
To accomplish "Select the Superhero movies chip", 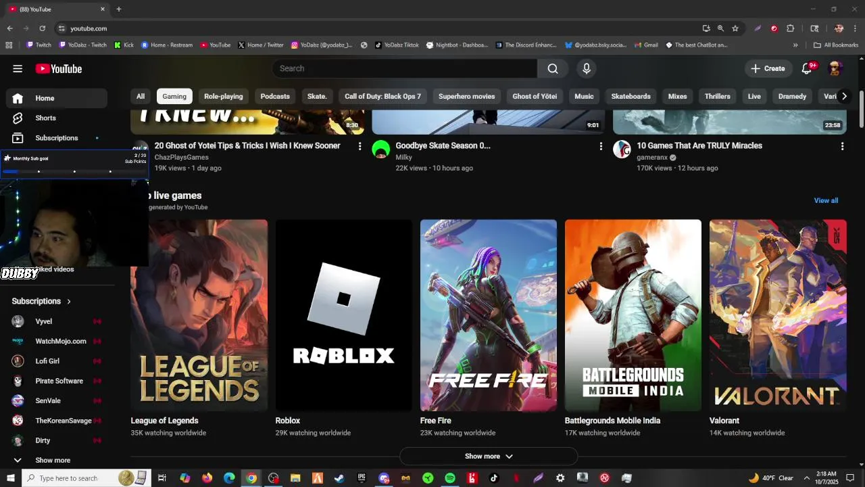I will [x=467, y=97].
